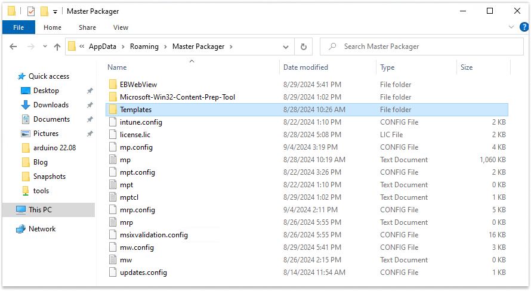Screen dimensions: 531x291
Task: Click the Properties checkmark quick access icon
Action: [31, 11]
